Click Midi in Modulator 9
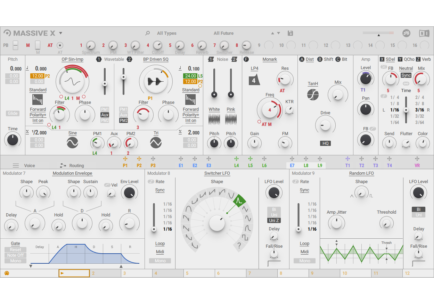 pos(305,252)
